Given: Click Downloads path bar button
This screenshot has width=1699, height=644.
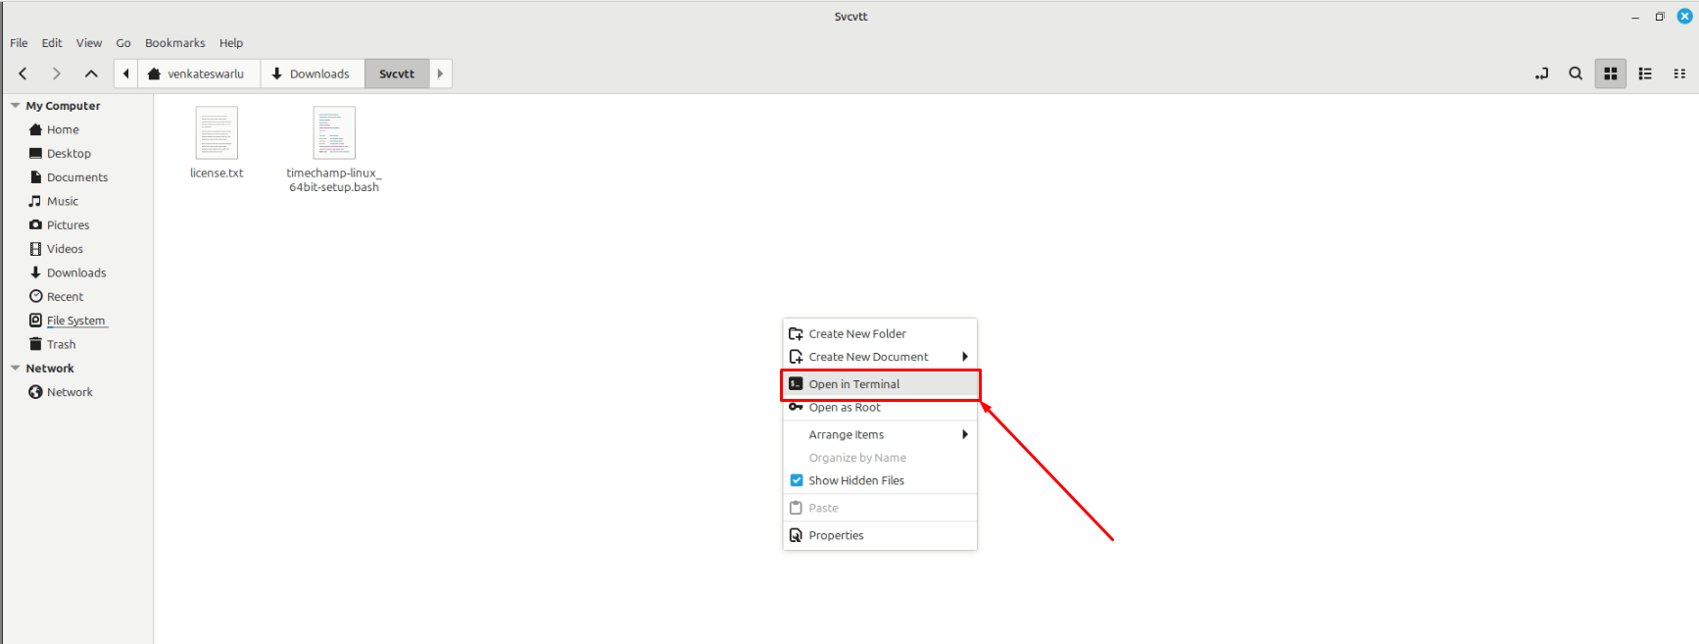Looking at the screenshot, I should pos(313,74).
